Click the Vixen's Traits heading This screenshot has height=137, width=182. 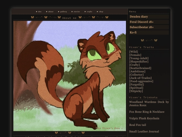[x=142, y=47]
